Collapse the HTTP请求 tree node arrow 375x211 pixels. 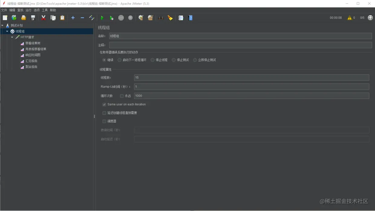click(12, 37)
